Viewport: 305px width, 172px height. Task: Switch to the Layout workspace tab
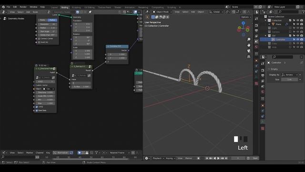tap(54, 8)
